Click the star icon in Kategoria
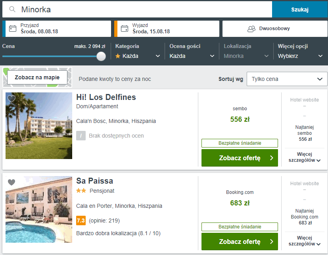 [118, 56]
